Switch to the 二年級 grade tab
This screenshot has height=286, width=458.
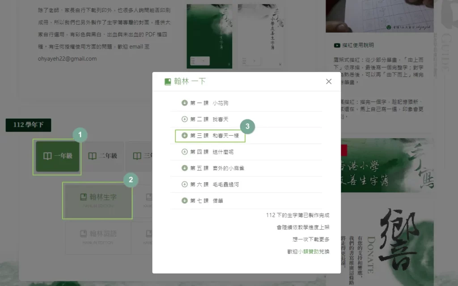click(x=102, y=157)
